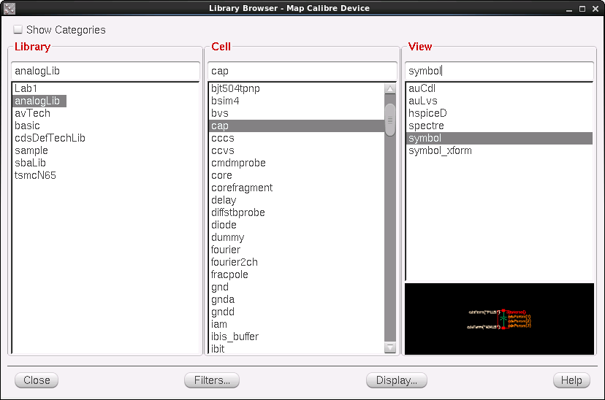This screenshot has height=400, width=605.
Task: Select analogLib in the Library list
Action: (39, 101)
